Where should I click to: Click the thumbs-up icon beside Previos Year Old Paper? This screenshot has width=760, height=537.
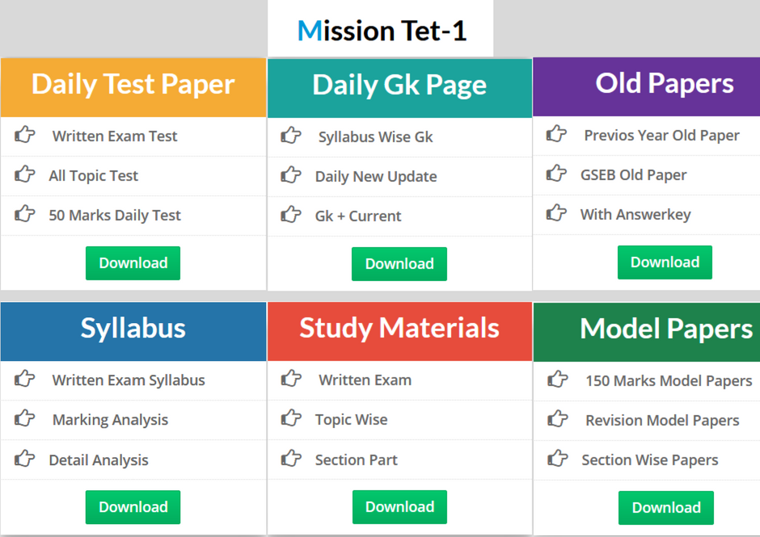pyautogui.click(x=557, y=135)
